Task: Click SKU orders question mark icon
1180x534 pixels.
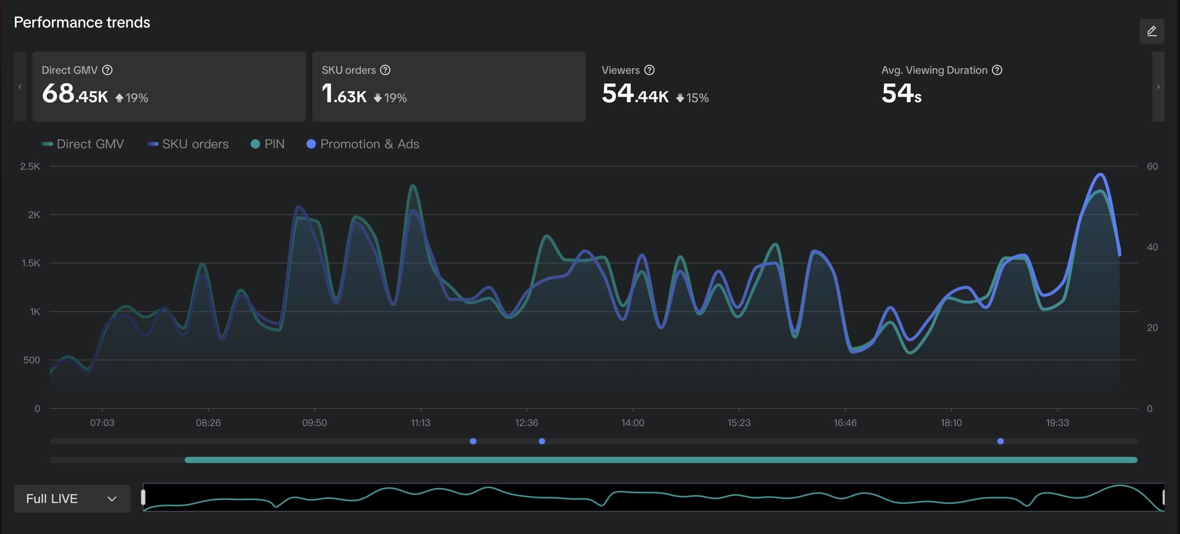Action: point(385,70)
